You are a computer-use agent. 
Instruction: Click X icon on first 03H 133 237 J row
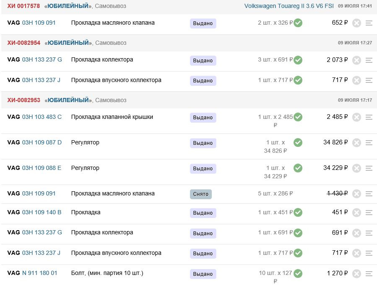click(356, 80)
